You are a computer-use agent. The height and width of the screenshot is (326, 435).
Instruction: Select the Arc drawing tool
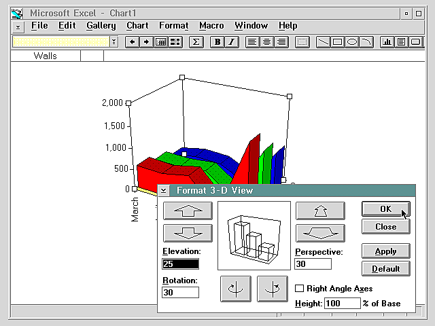coord(366,42)
